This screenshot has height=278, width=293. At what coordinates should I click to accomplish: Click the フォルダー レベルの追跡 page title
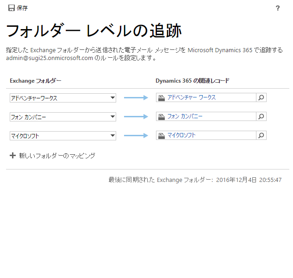[94, 31]
